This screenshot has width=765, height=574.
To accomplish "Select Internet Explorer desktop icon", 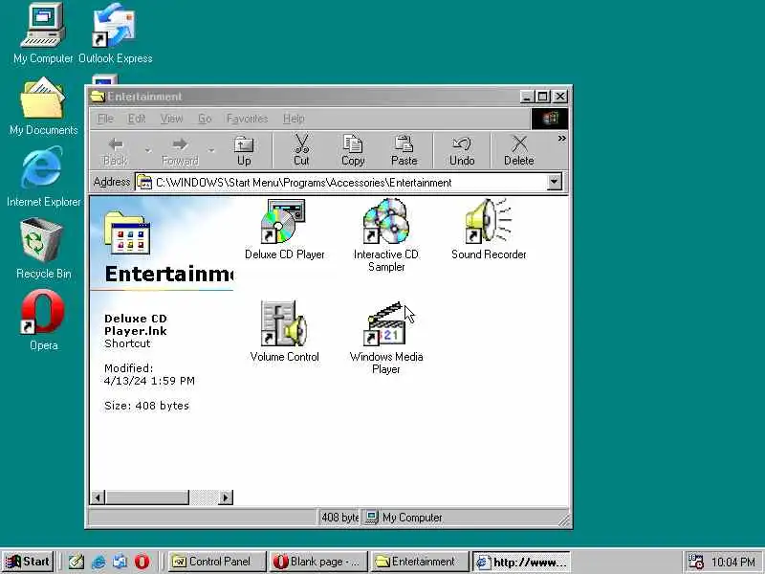I will [43, 178].
